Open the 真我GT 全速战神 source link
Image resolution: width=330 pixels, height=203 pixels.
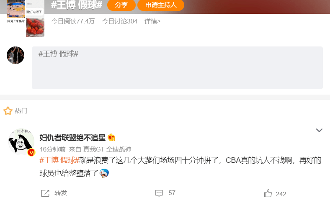point(107,149)
